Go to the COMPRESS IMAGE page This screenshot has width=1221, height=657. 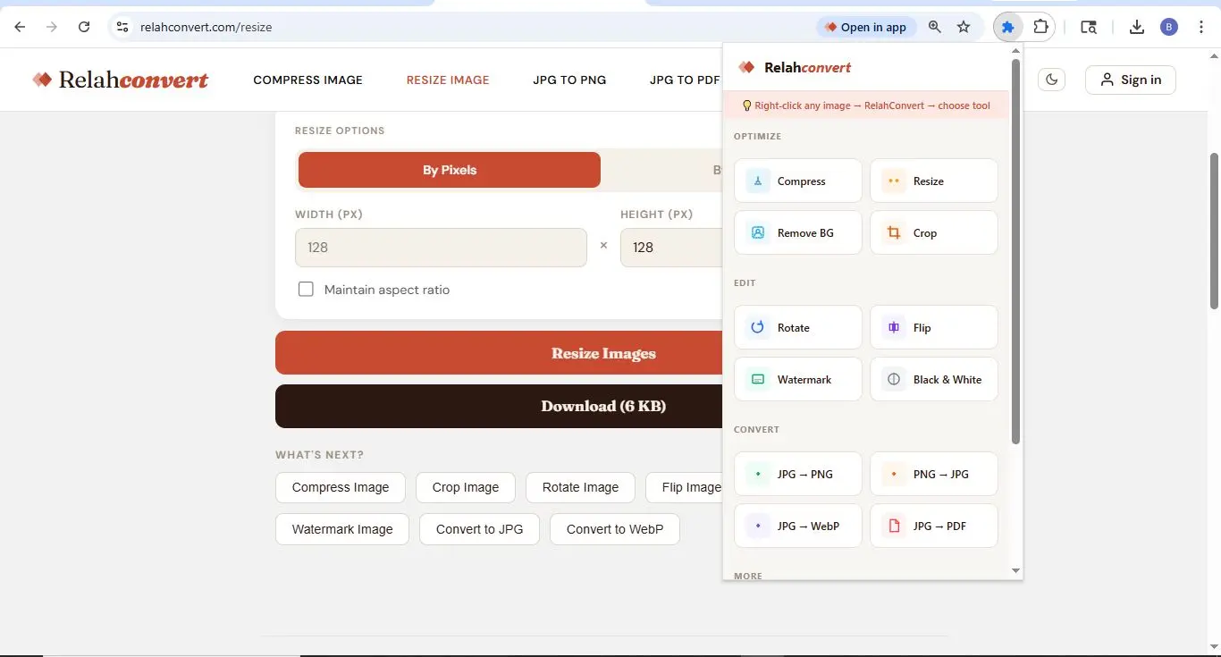[x=307, y=80]
